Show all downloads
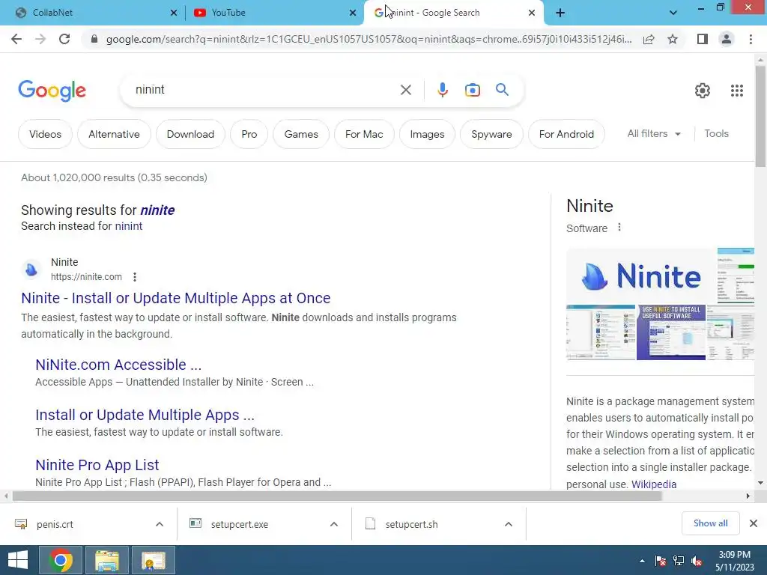Image resolution: width=767 pixels, height=575 pixels. click(x=710, y=523)
